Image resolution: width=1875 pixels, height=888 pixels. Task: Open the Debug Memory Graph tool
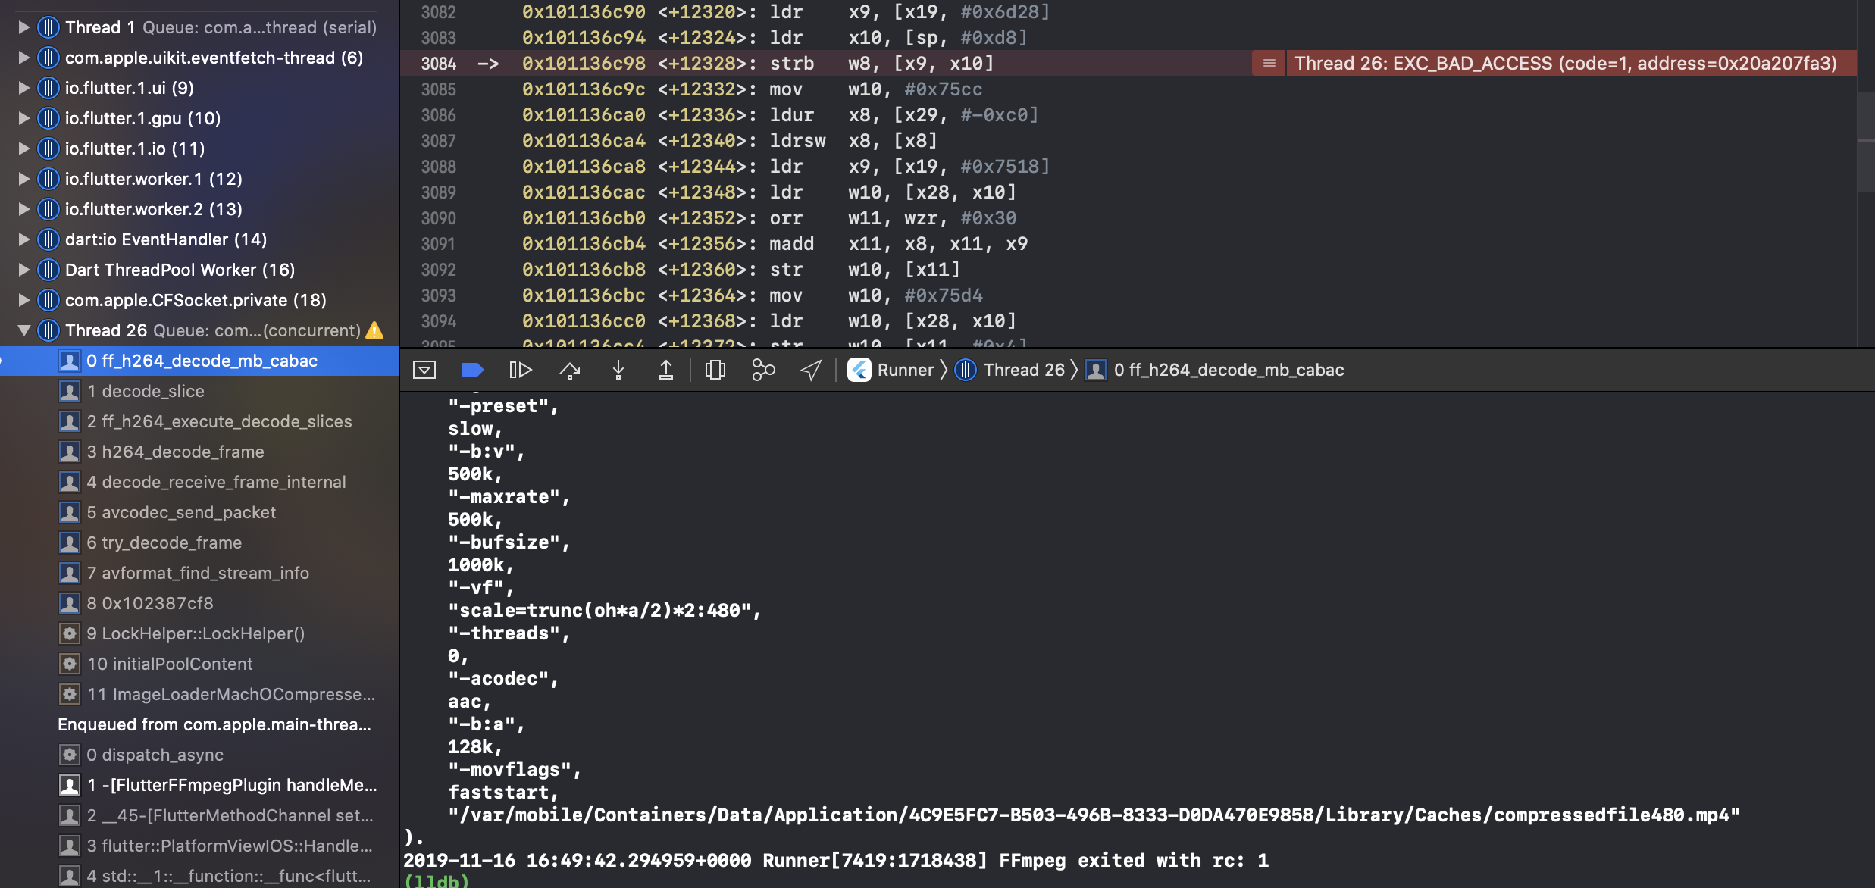click(762, 370)
